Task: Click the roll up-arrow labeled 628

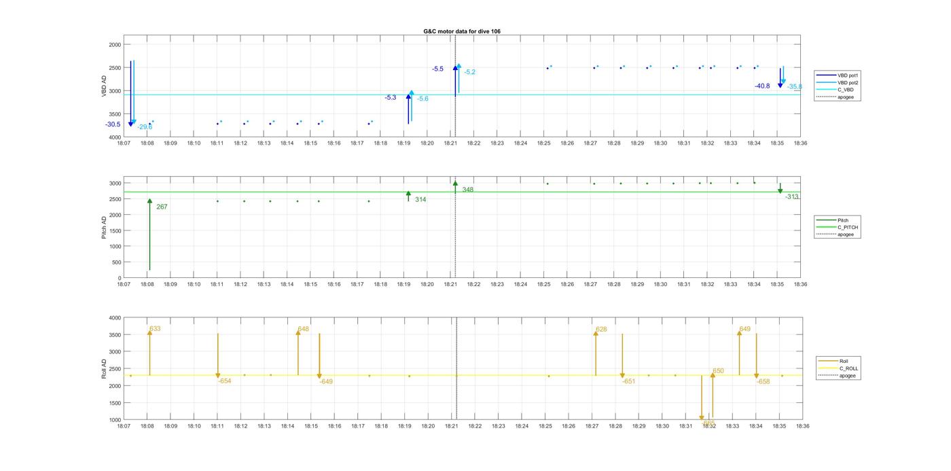Action: point(596,353)
